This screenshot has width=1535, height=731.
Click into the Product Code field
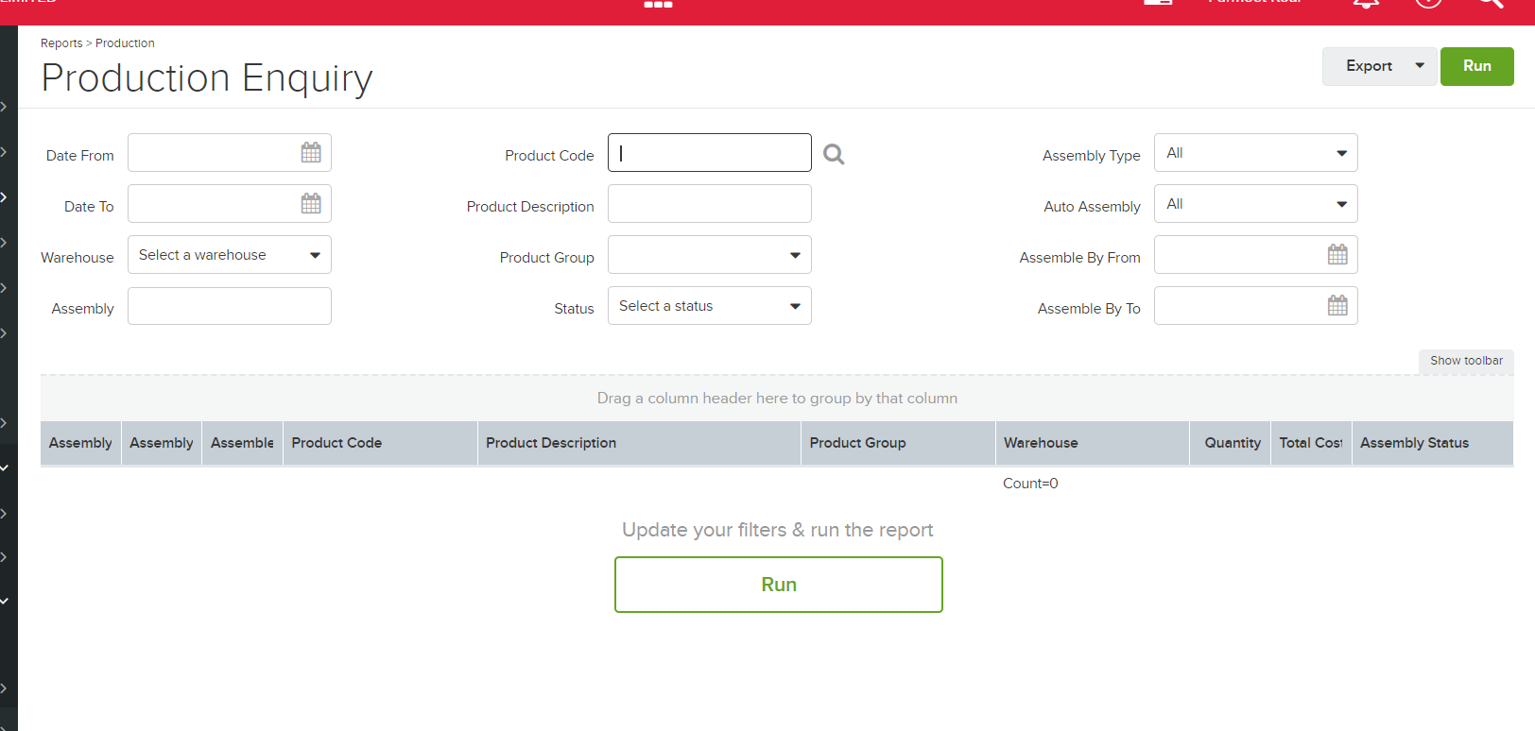point(710,153)
